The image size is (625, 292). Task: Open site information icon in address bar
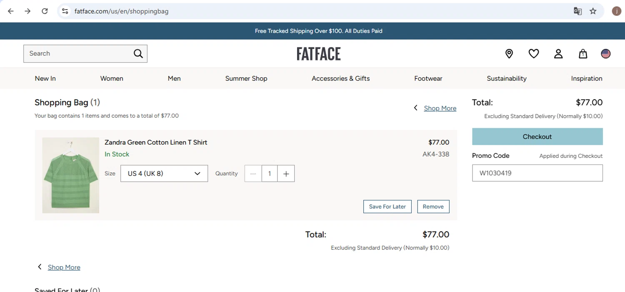click(65, 11)
